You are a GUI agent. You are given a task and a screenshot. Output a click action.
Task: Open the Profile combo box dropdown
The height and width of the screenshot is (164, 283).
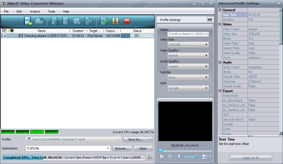[x=119, y=139]
